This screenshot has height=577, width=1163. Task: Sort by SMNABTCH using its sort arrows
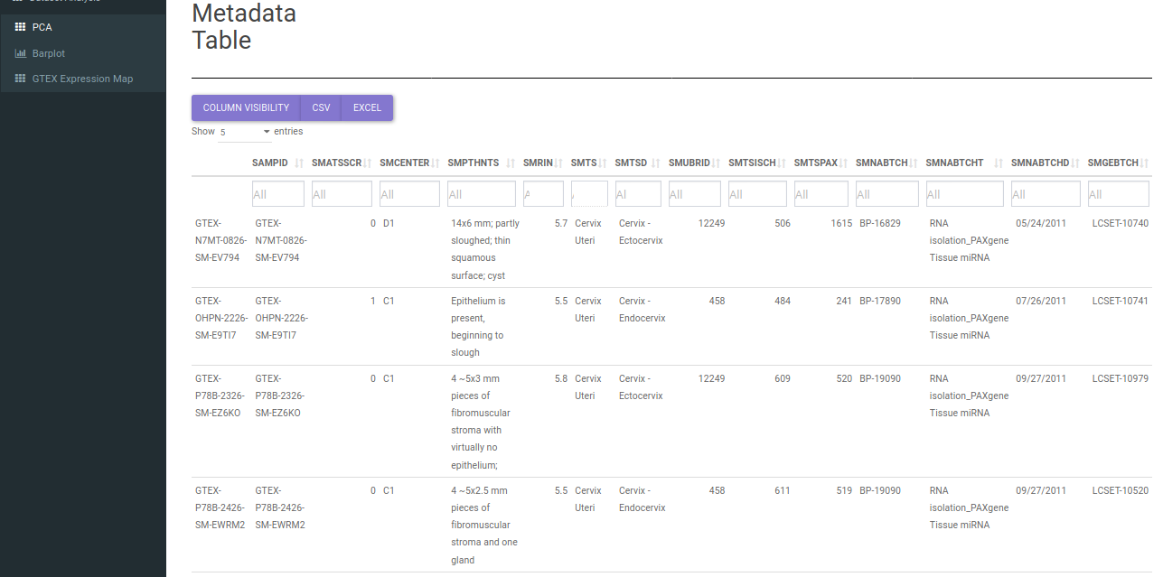[914, 163]
